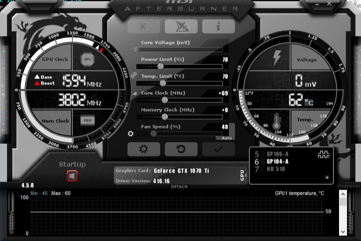Adjust the Fan Speed slider handle
Viewport: 361px width, 241px height.
pyautogui.click(x=154, y=134)
